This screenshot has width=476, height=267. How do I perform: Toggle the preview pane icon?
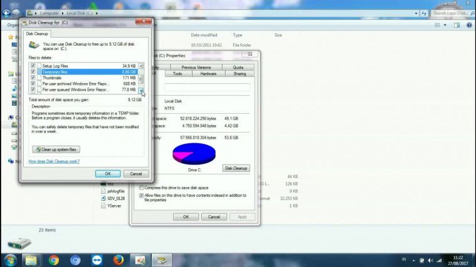click(x=457, y=25)
